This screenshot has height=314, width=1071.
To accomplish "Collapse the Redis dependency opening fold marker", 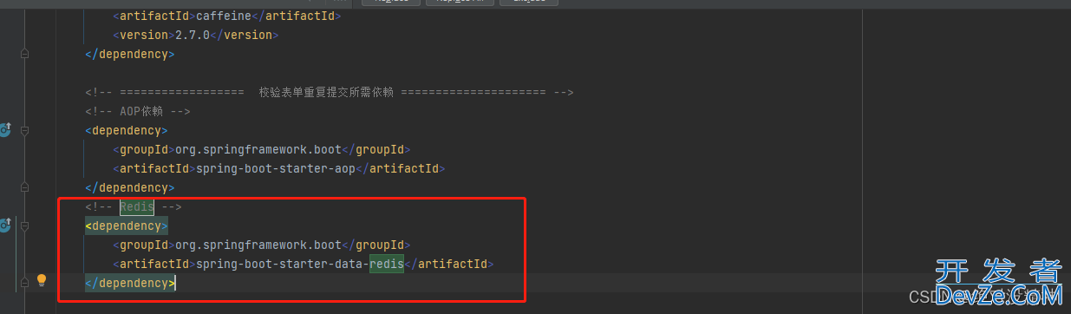I will point(24,226).
